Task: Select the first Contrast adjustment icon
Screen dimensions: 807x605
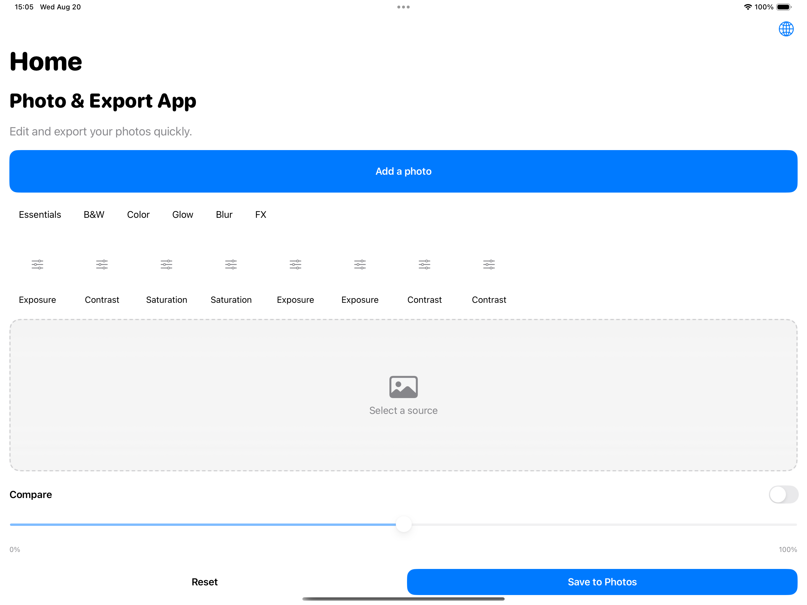Action: pyautogui.click(x=102, y=264)
